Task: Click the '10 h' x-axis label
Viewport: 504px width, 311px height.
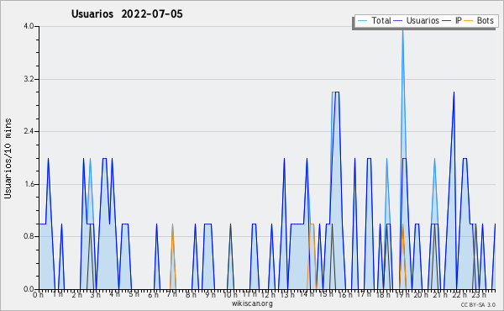Action: point(230,295)
